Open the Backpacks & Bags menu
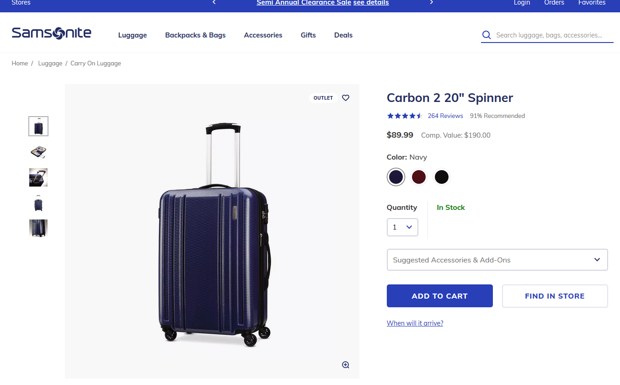This screenshot has width=620, height=385. [195, 35]
